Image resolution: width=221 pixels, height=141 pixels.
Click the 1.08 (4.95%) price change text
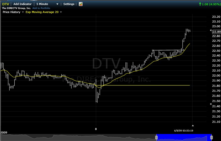211,4
